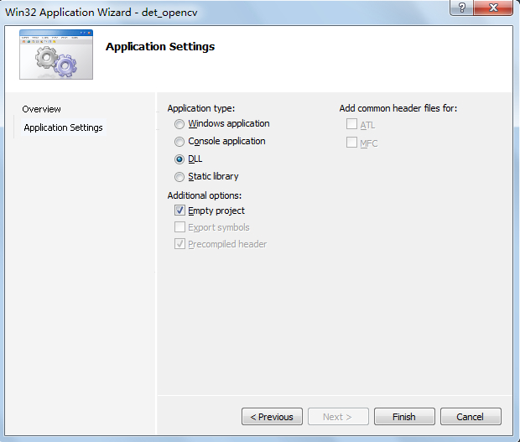The width and height of the screenshot is (520, 442).
Task: Open the Help question mark button
Action: [x=462, y=8]
